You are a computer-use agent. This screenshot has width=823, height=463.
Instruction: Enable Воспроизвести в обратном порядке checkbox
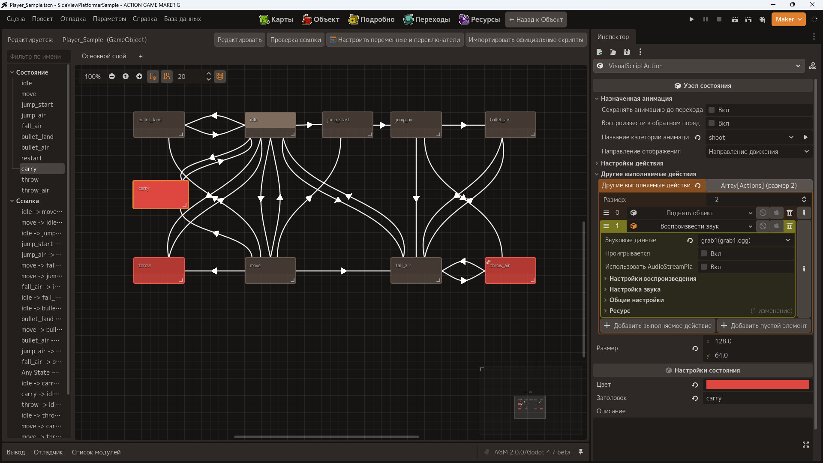pos(712,123)
